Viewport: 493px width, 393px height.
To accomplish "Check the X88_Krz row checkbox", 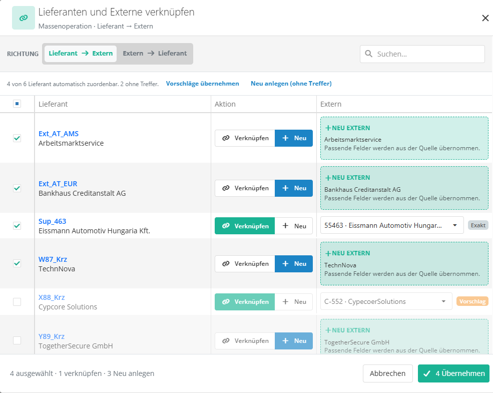I will tap(17, 302).
